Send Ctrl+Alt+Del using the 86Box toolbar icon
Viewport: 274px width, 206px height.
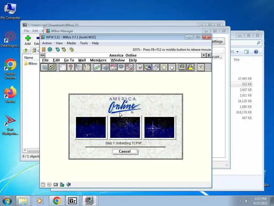58,49
